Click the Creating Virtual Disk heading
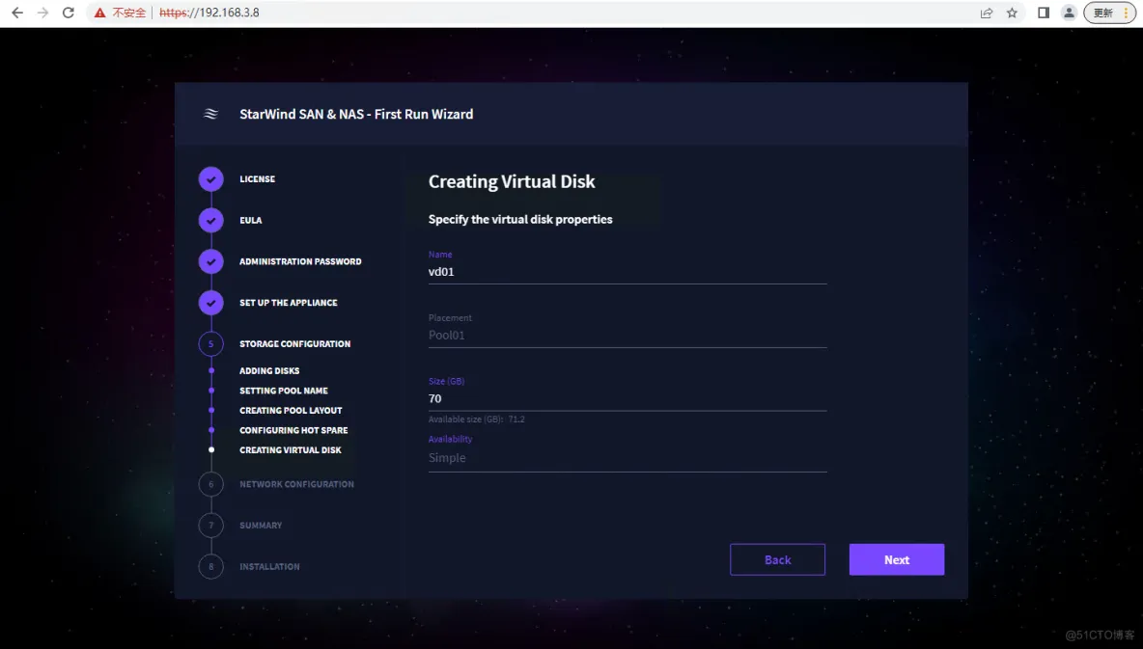This screenshot has width=1143, height=649. click(512, 182)
